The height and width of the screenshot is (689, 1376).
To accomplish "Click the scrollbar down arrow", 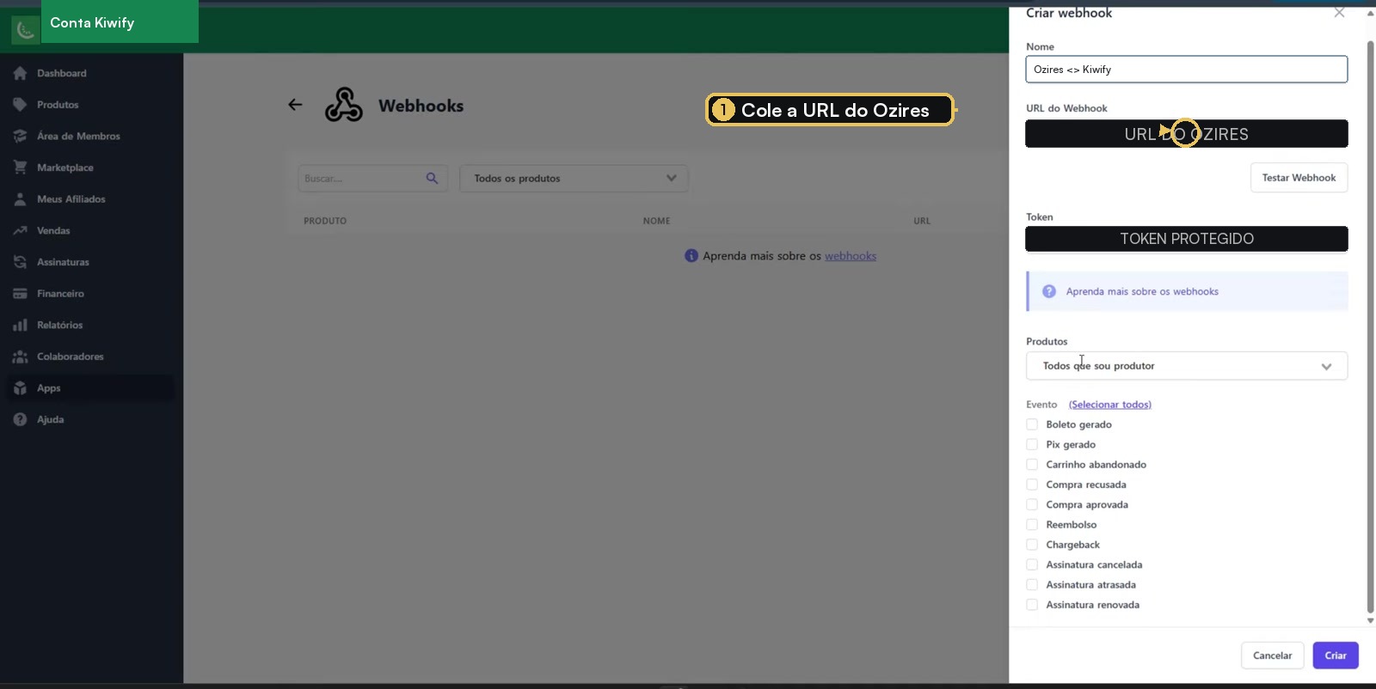I will 1371,620.
